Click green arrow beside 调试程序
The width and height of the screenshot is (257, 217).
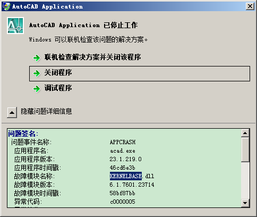pos(37,88)
